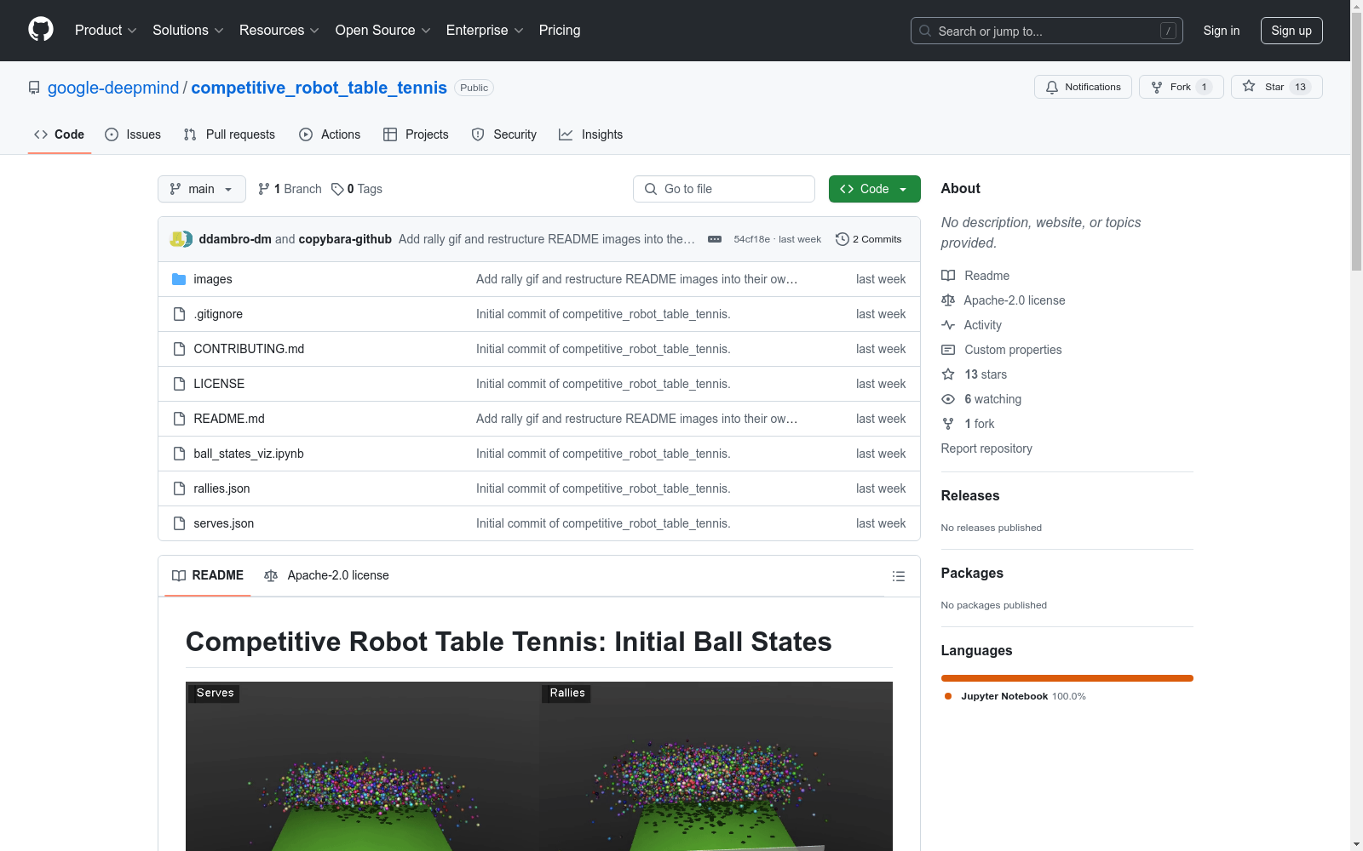
Task: Click the 0 Tags link
Action: (357, 189)
